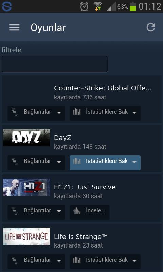Tap the alarm clock status icon
The width and height of the screenshot is (163, 272).
[84, 6]
